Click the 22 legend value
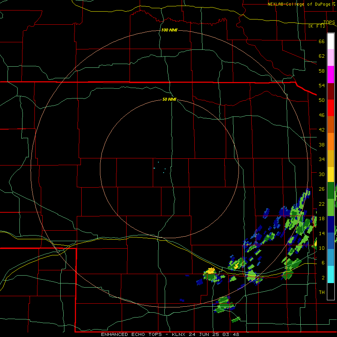 (x=322, y=204)
